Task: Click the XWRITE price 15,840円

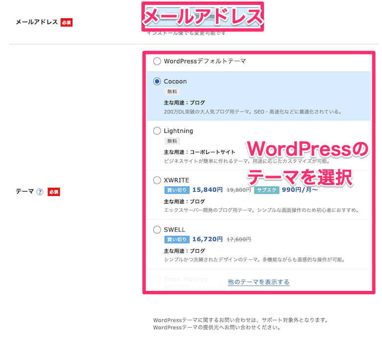Action: click(x=207, y=190)
